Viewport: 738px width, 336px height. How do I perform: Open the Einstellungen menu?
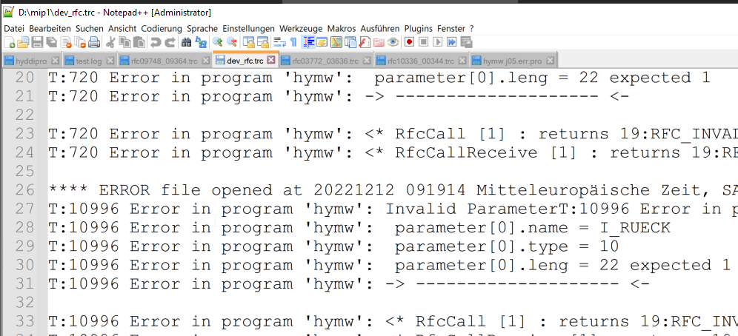(248, 29)
